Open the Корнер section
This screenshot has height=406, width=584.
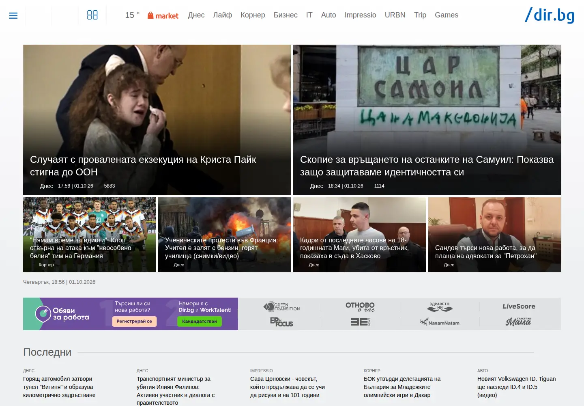tap(253, 15)
